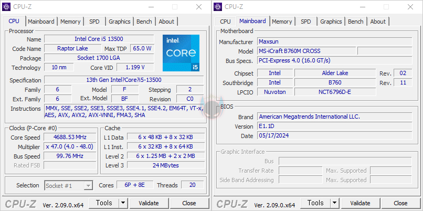Click the PCI-Express 4.0 bus specs field
Viewport: 423px width, 211px height.
point(335,60)
